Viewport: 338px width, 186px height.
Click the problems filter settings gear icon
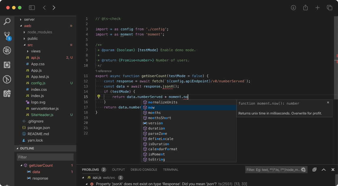pyautogui.click(x=303, y=170)
